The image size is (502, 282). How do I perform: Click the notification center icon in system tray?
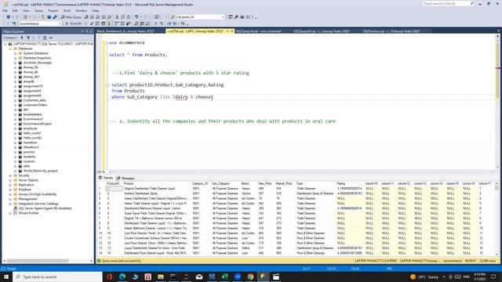click(x=493, y=277)
